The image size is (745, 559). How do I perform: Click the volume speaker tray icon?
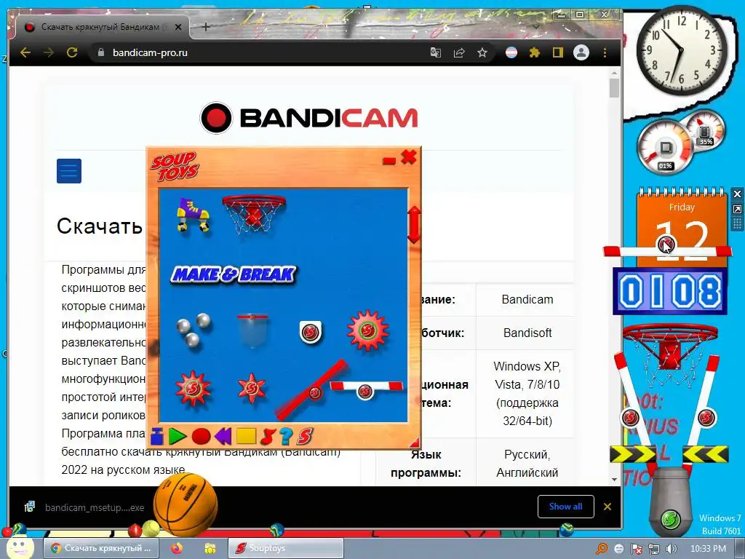[672, 549]
